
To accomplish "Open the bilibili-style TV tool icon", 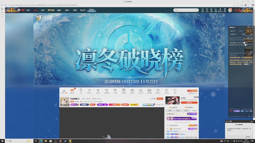I will point(158,90).
